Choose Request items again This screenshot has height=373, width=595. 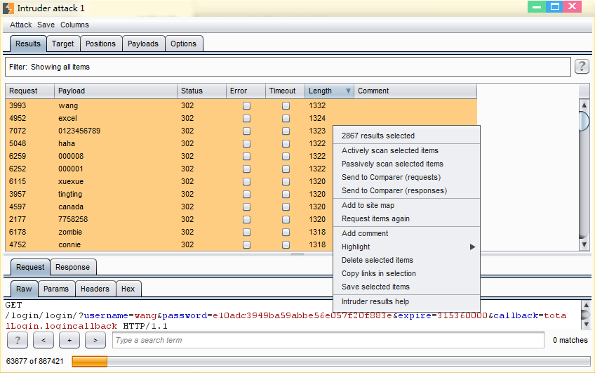(406, 218)
